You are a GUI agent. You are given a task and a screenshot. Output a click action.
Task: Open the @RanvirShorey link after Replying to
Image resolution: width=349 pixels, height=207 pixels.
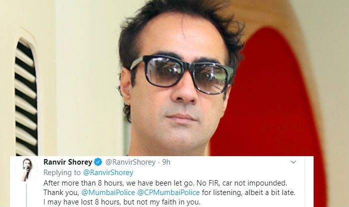[x=108, y=173]
